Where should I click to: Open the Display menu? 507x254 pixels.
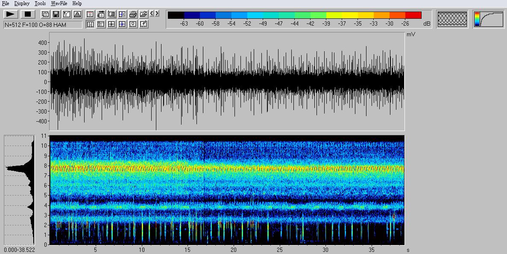(x=22, y=3)
